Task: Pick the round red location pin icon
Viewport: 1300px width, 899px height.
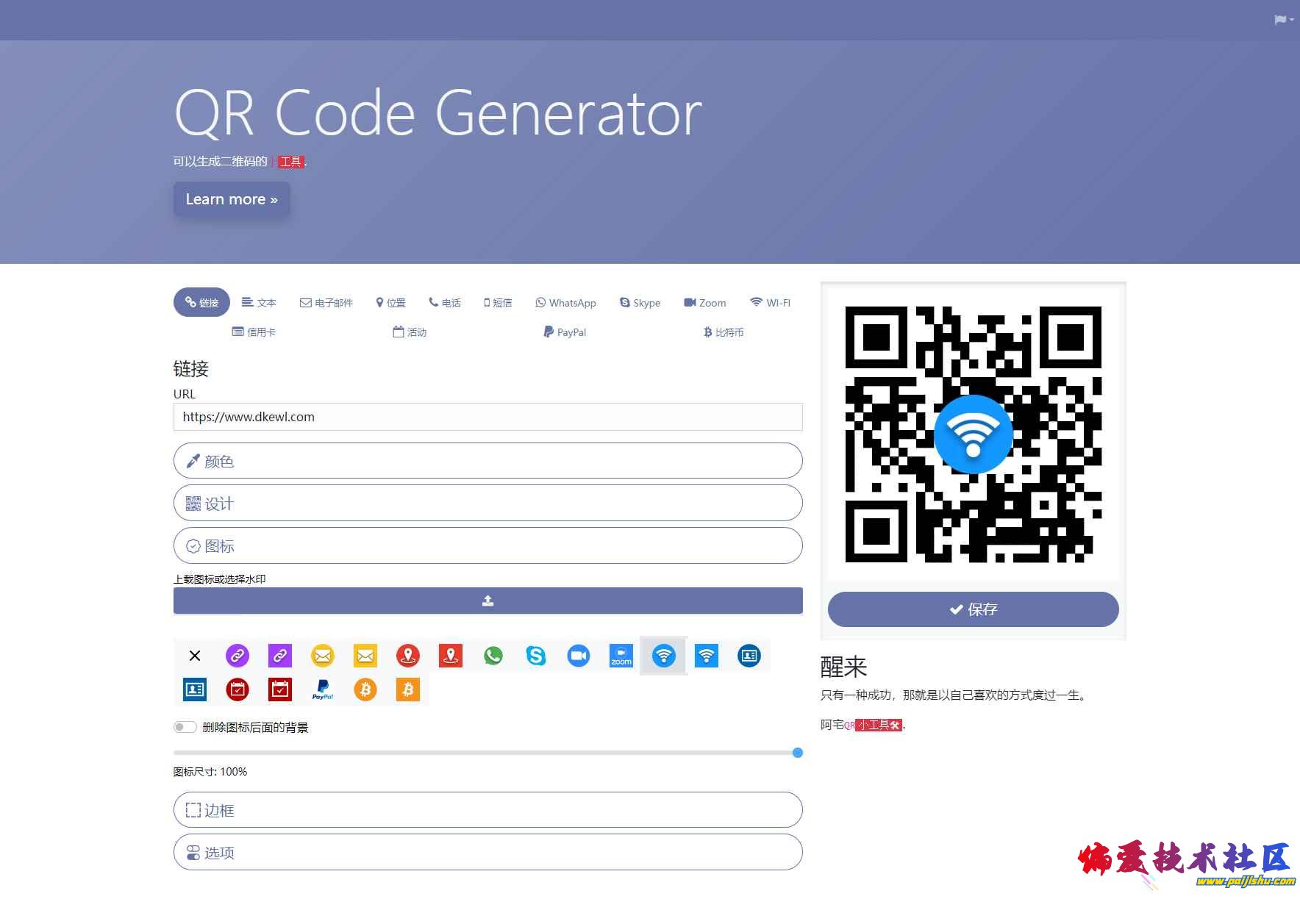Action: pyautogui.click(x=408, y=656)
